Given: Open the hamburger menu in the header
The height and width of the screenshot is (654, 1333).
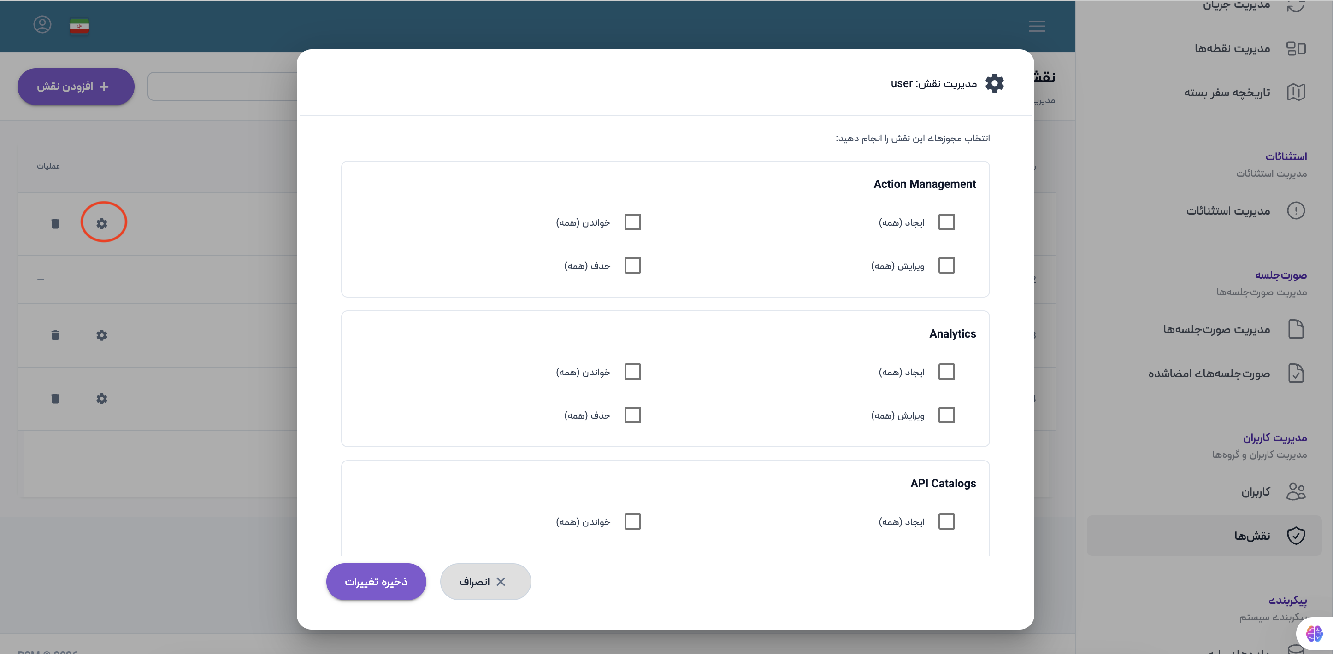Looking at the screenshot, I should pyautogui.click(x=1037, y=26).
